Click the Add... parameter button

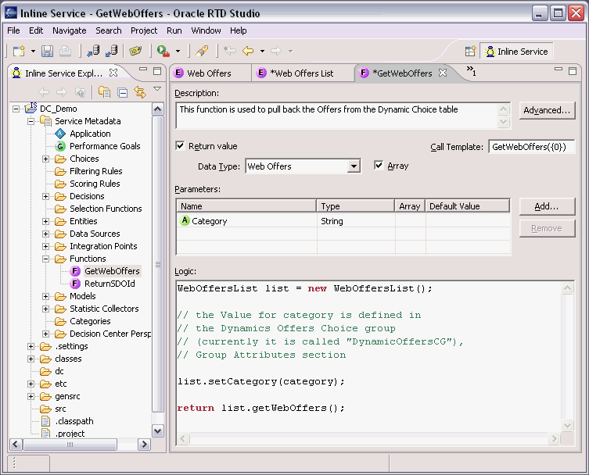(x=547, y=206)
